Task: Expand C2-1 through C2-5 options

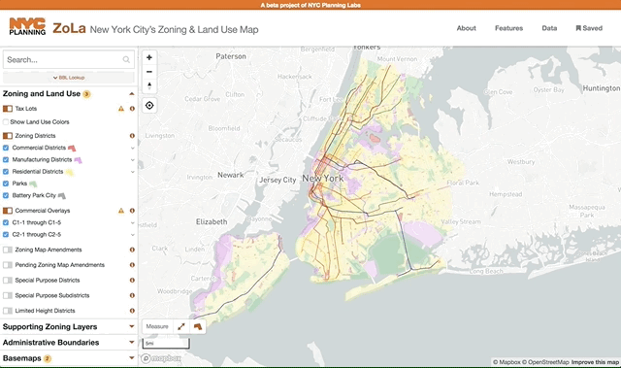Action: pos(132,235)
